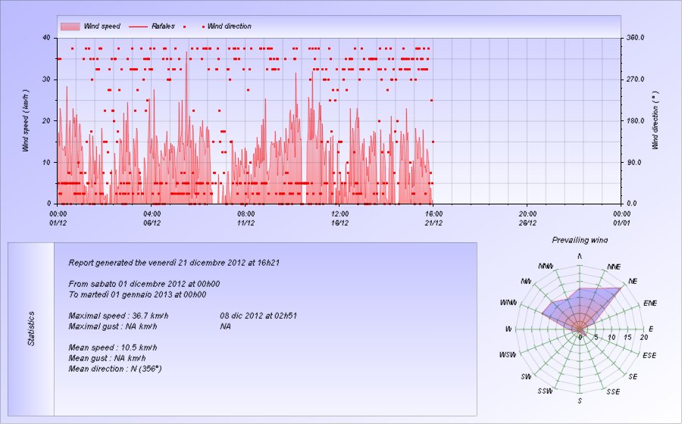Click the 00:00 01/01 axis label
The width and height of the screenshot is (682, 424).
(621, 219)
